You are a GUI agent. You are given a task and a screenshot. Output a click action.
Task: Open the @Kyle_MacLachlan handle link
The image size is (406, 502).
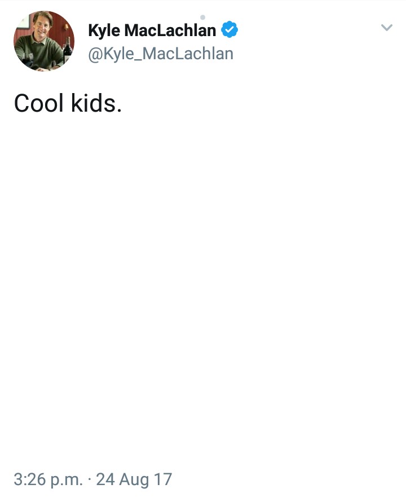pyautogui.click(x=161, y=54)
